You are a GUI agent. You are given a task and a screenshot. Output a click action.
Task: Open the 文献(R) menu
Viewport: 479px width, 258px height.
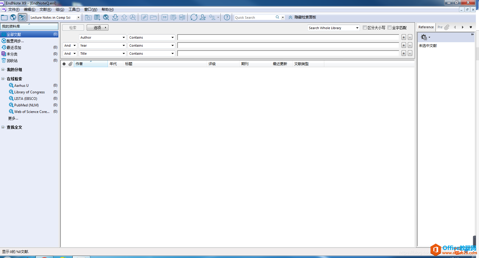45,10
